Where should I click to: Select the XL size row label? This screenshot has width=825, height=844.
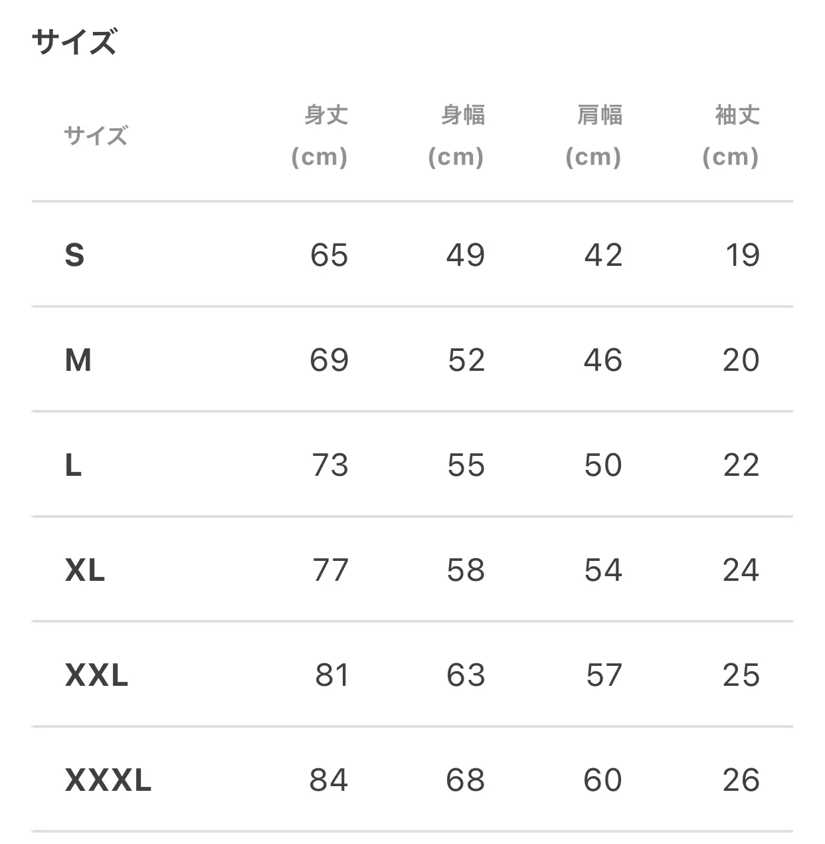(x=85, y=570)
